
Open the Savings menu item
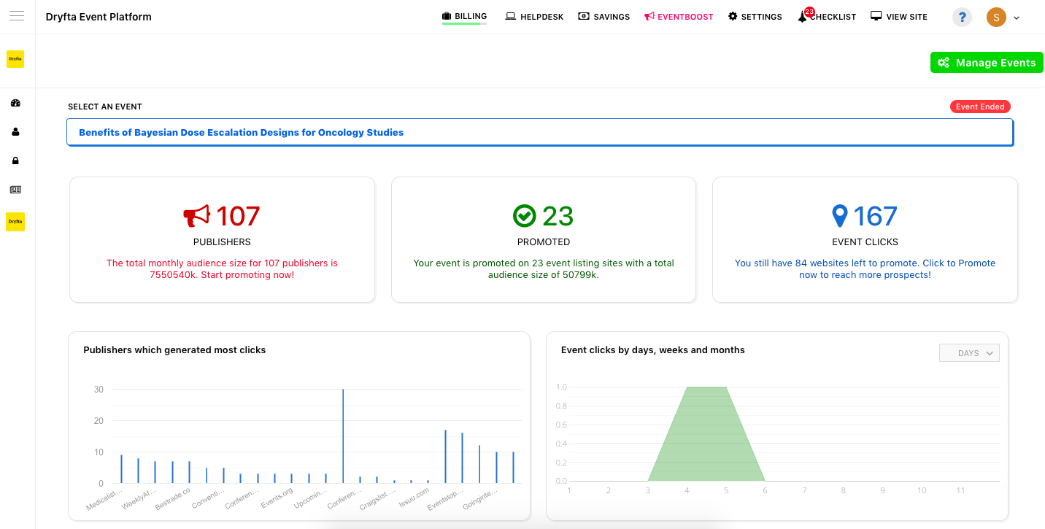(604, 17)
